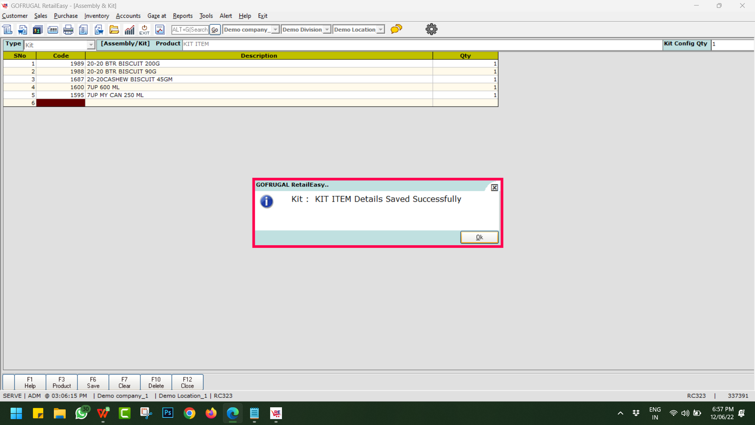Open the Inventory menu

(x=96, y=16)
